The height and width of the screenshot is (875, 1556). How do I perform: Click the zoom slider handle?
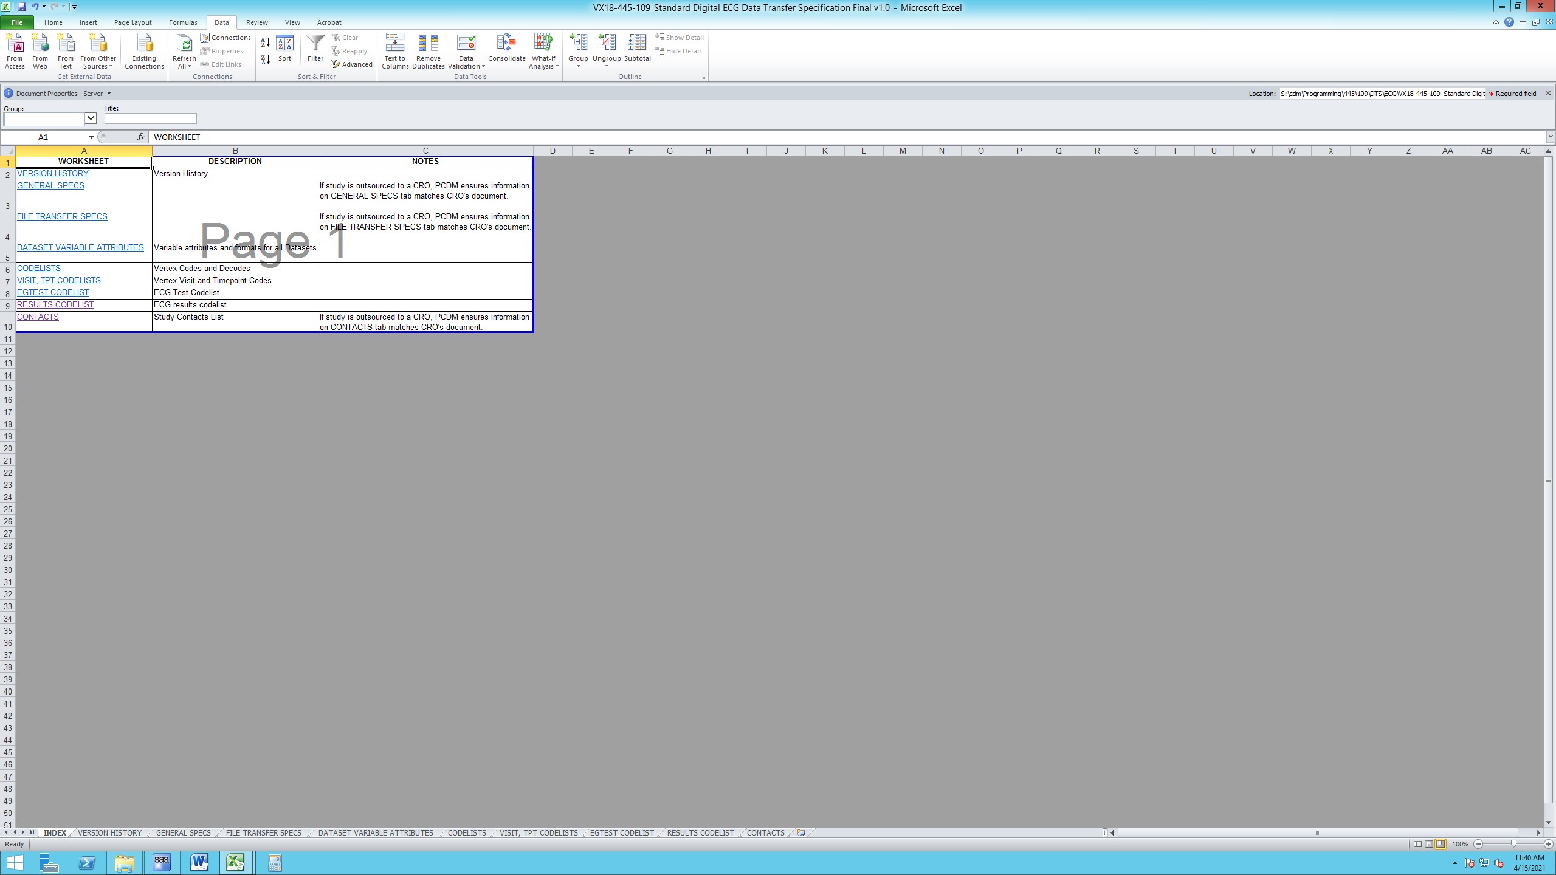tap(1513, 844)
